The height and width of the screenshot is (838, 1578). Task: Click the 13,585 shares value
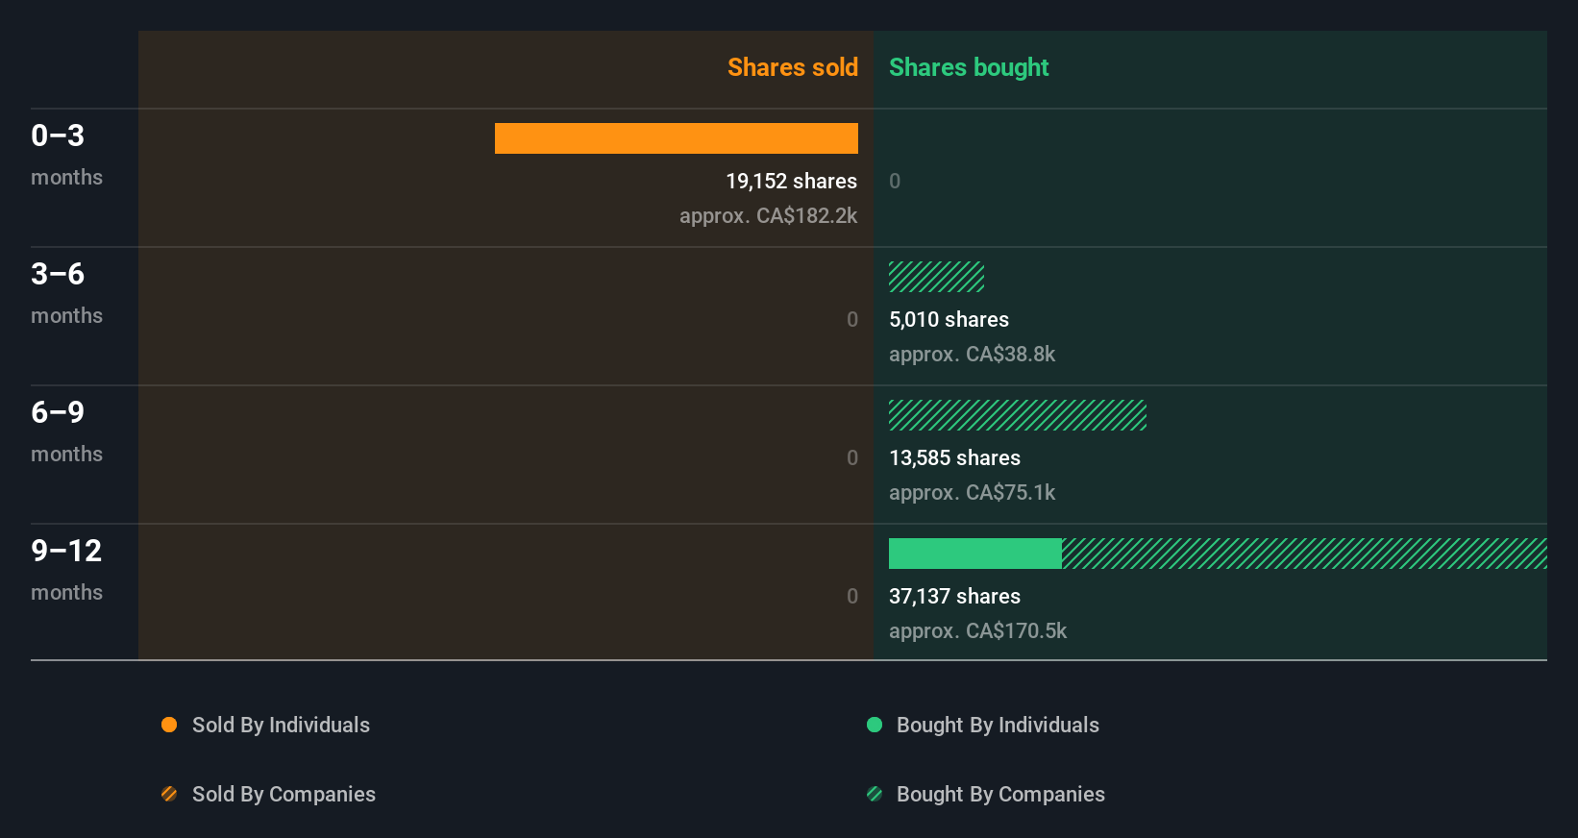tap(954, 457)
